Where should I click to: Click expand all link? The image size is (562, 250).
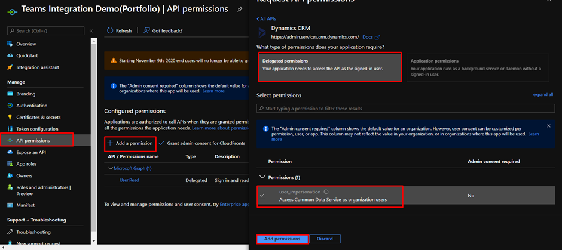click(543, 95)
